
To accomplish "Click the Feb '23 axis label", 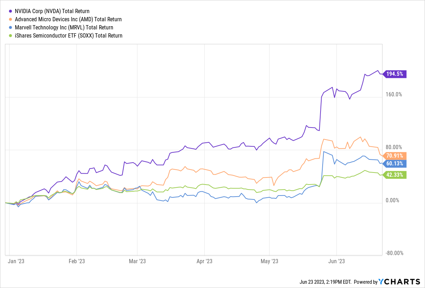I will tap(76, 261).
